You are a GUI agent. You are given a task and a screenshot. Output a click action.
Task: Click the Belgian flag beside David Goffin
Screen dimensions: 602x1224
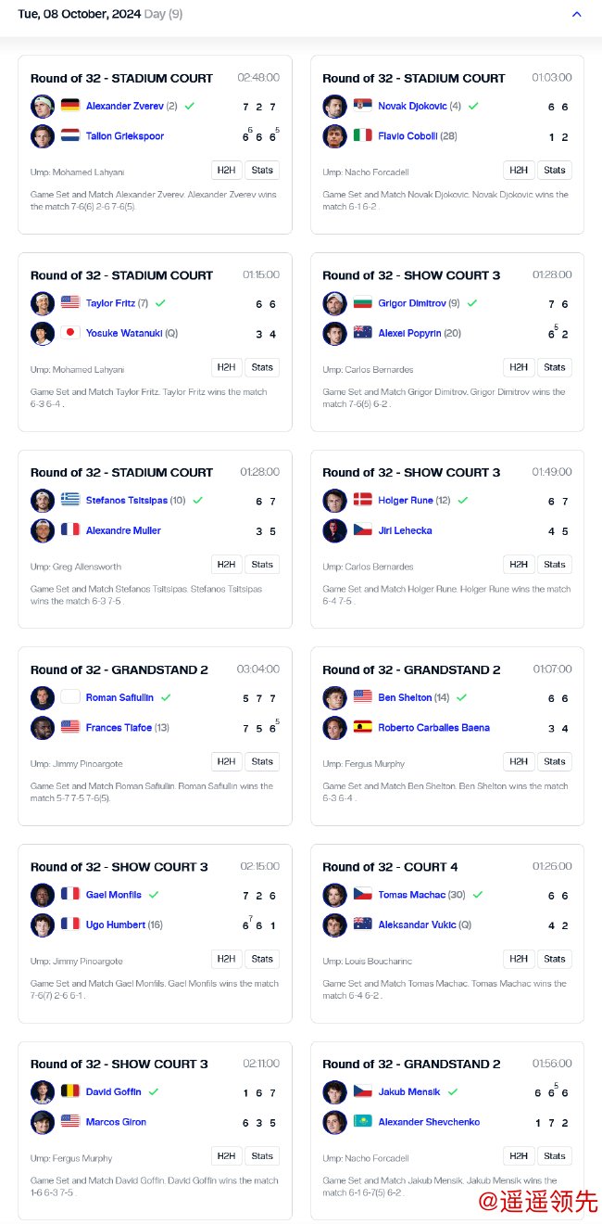(x=70, y=1092)
